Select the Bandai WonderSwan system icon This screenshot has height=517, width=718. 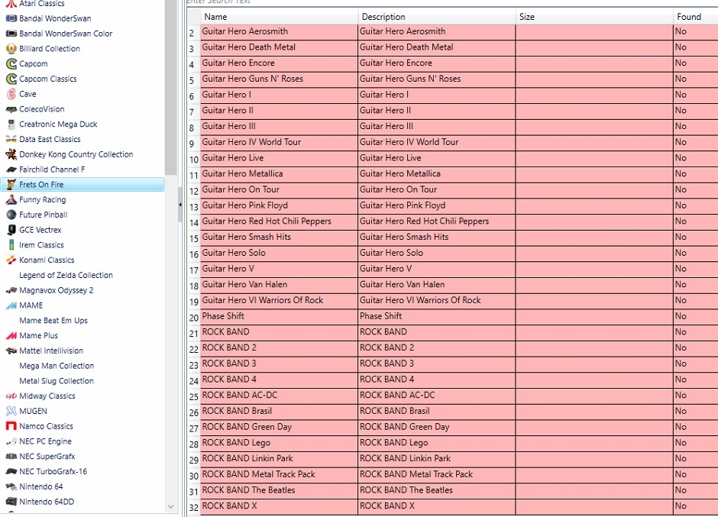(x=11, y=18)
